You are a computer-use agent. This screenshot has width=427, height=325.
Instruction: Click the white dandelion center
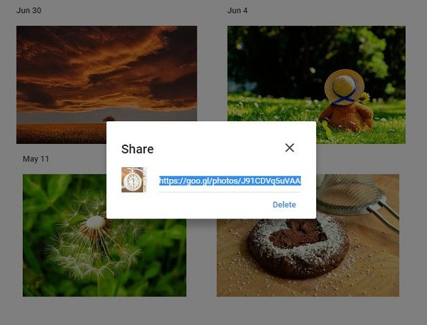(x=95, y=222)
